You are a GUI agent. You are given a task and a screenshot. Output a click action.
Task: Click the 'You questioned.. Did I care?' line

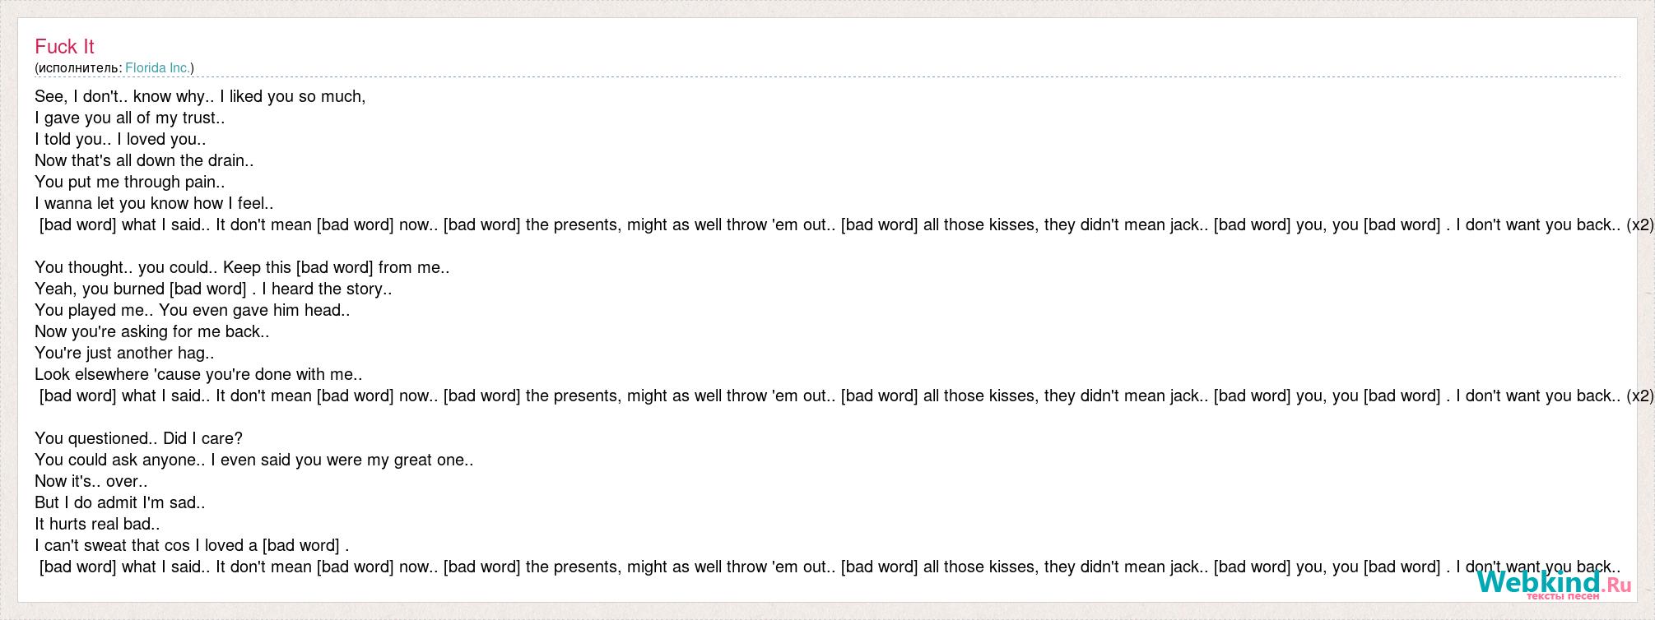(138, 438)
